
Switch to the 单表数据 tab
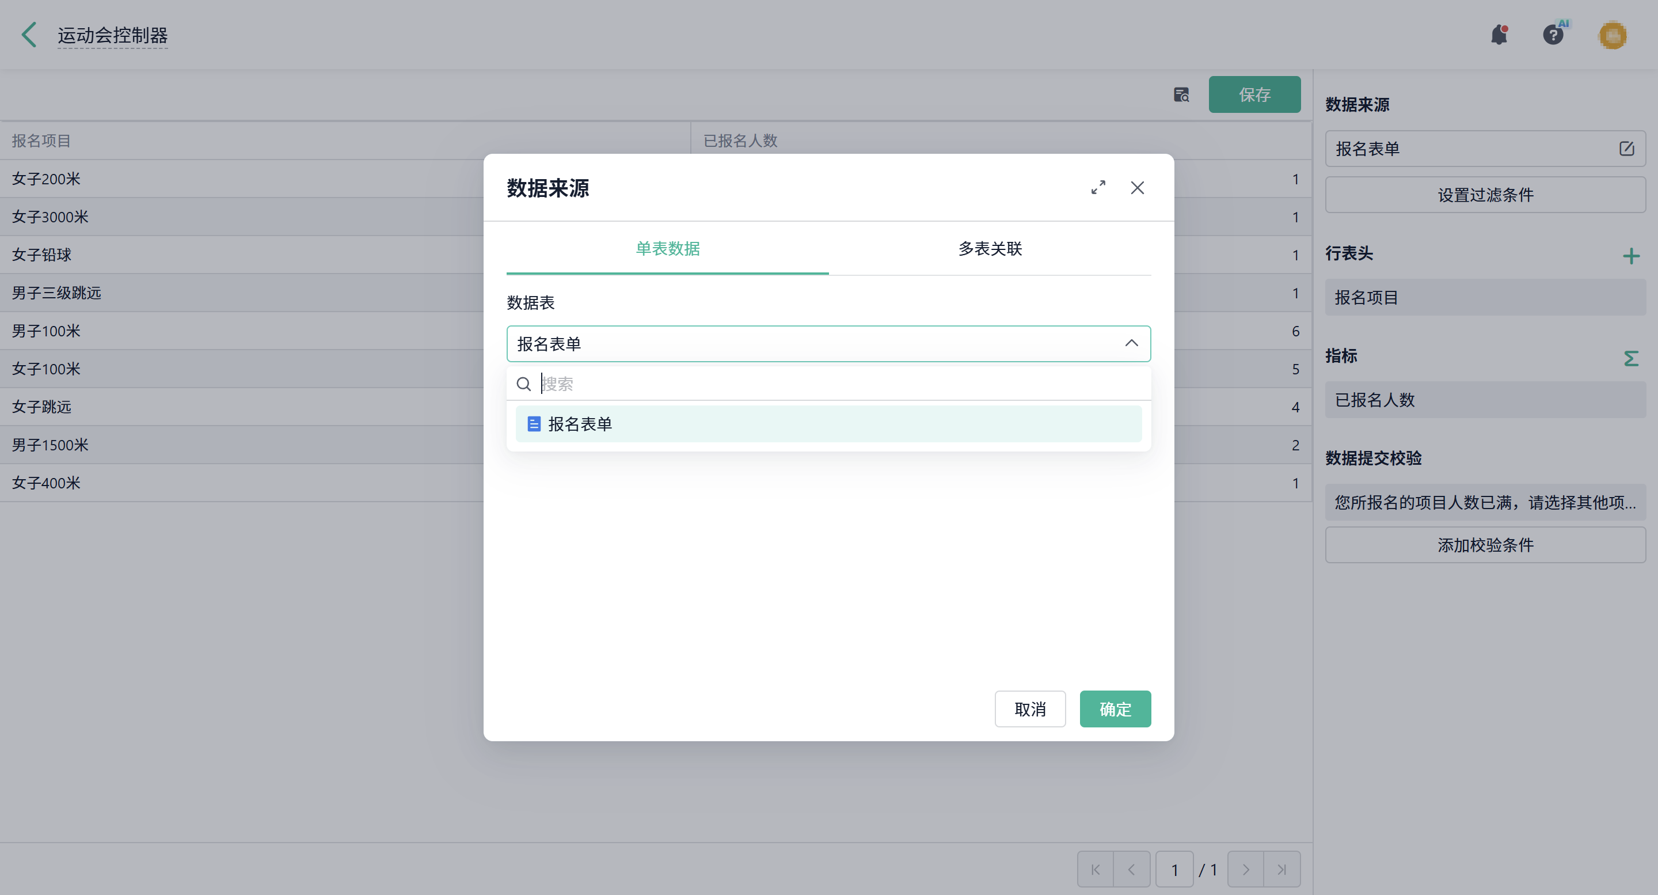point(667,249)
